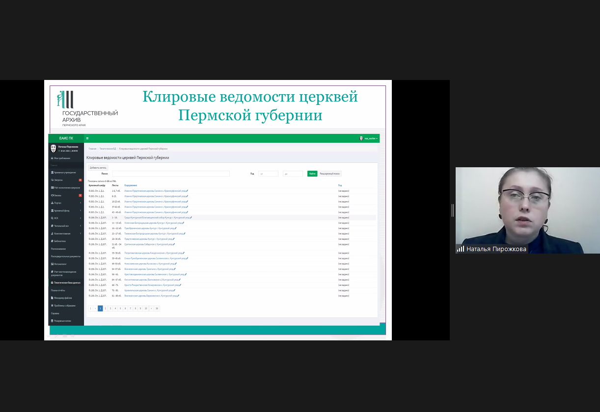Click the user avatar icon beside the username
Image resolution: width=600 pixels, height=412 pixels.
click(x=54, y=148)
